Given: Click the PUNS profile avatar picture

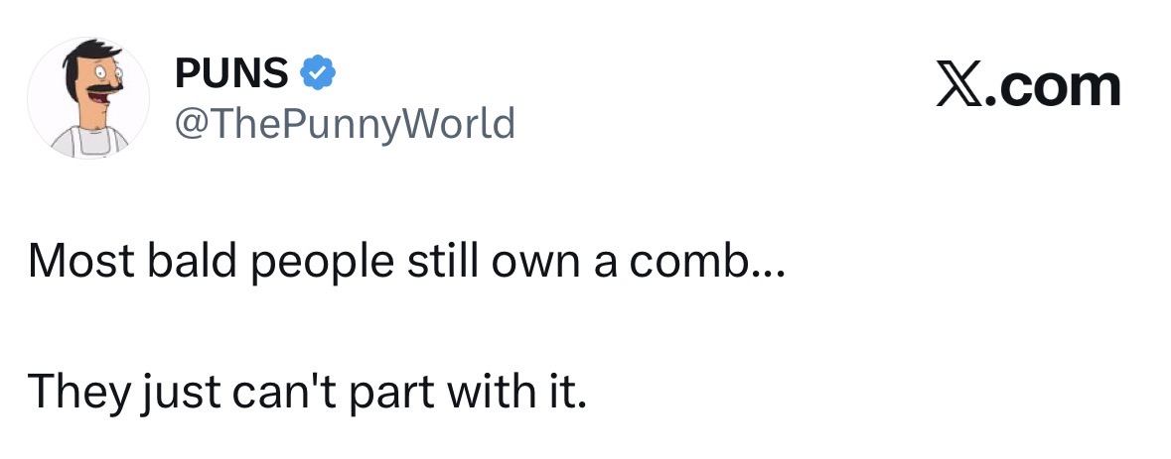Looking at the screenshot, I should (x=88, y=98).
